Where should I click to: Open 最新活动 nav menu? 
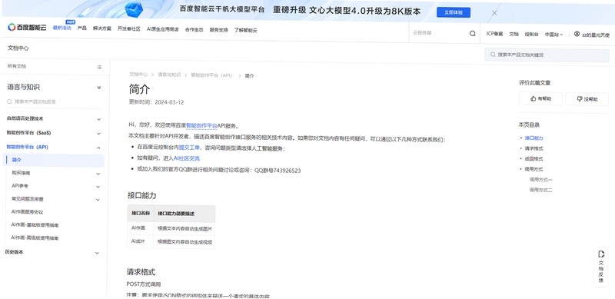coord(62,28)
